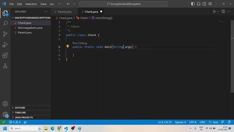
Task: Open Customize Layout icon
Action: coord(210,4)
